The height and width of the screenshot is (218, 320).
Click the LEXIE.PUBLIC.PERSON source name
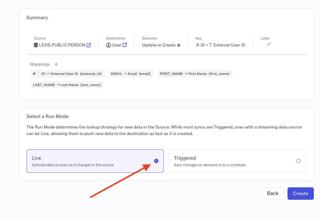pyautogui.click(x=62, y=45)
